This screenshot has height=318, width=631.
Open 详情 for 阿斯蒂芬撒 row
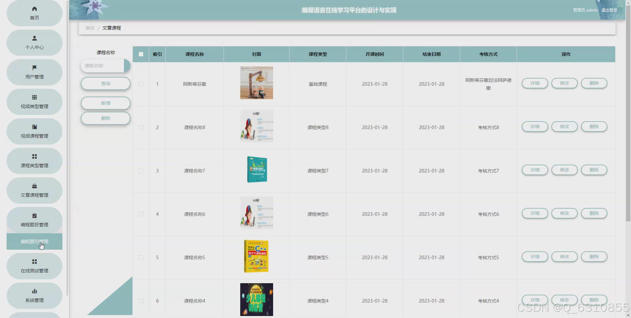[535, 83]
